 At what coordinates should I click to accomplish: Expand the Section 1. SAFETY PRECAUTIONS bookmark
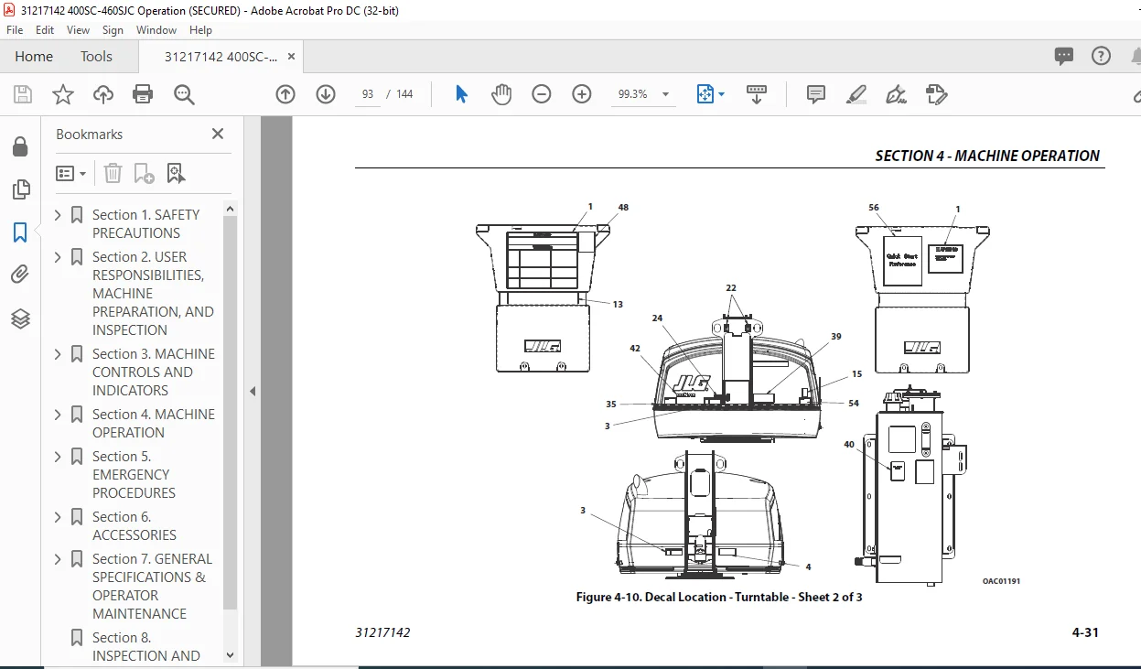point(59,214)
